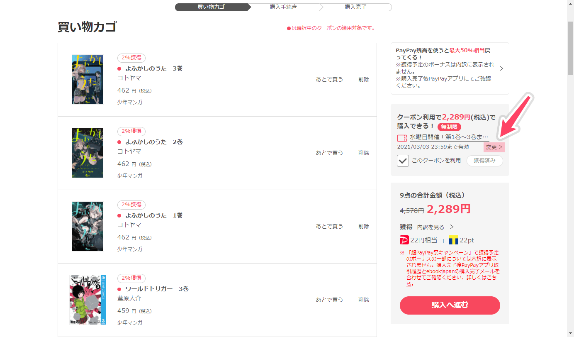574x337 pixels.
Task: Click the 買い物カゴ page heading
Action: tap(87, 27)
